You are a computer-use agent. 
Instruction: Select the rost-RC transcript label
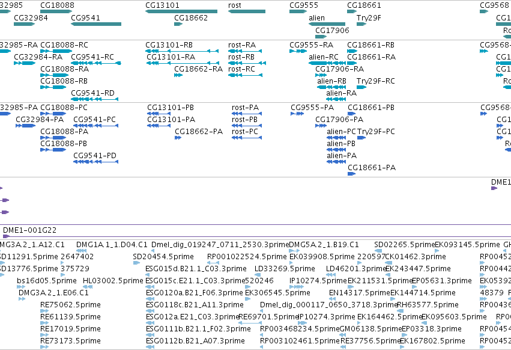241,69
